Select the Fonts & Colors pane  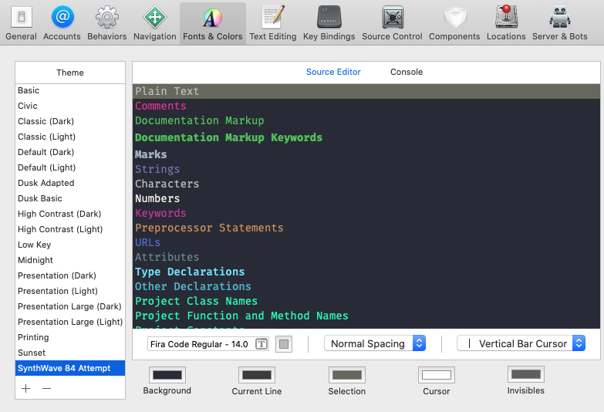pos(213,23)
